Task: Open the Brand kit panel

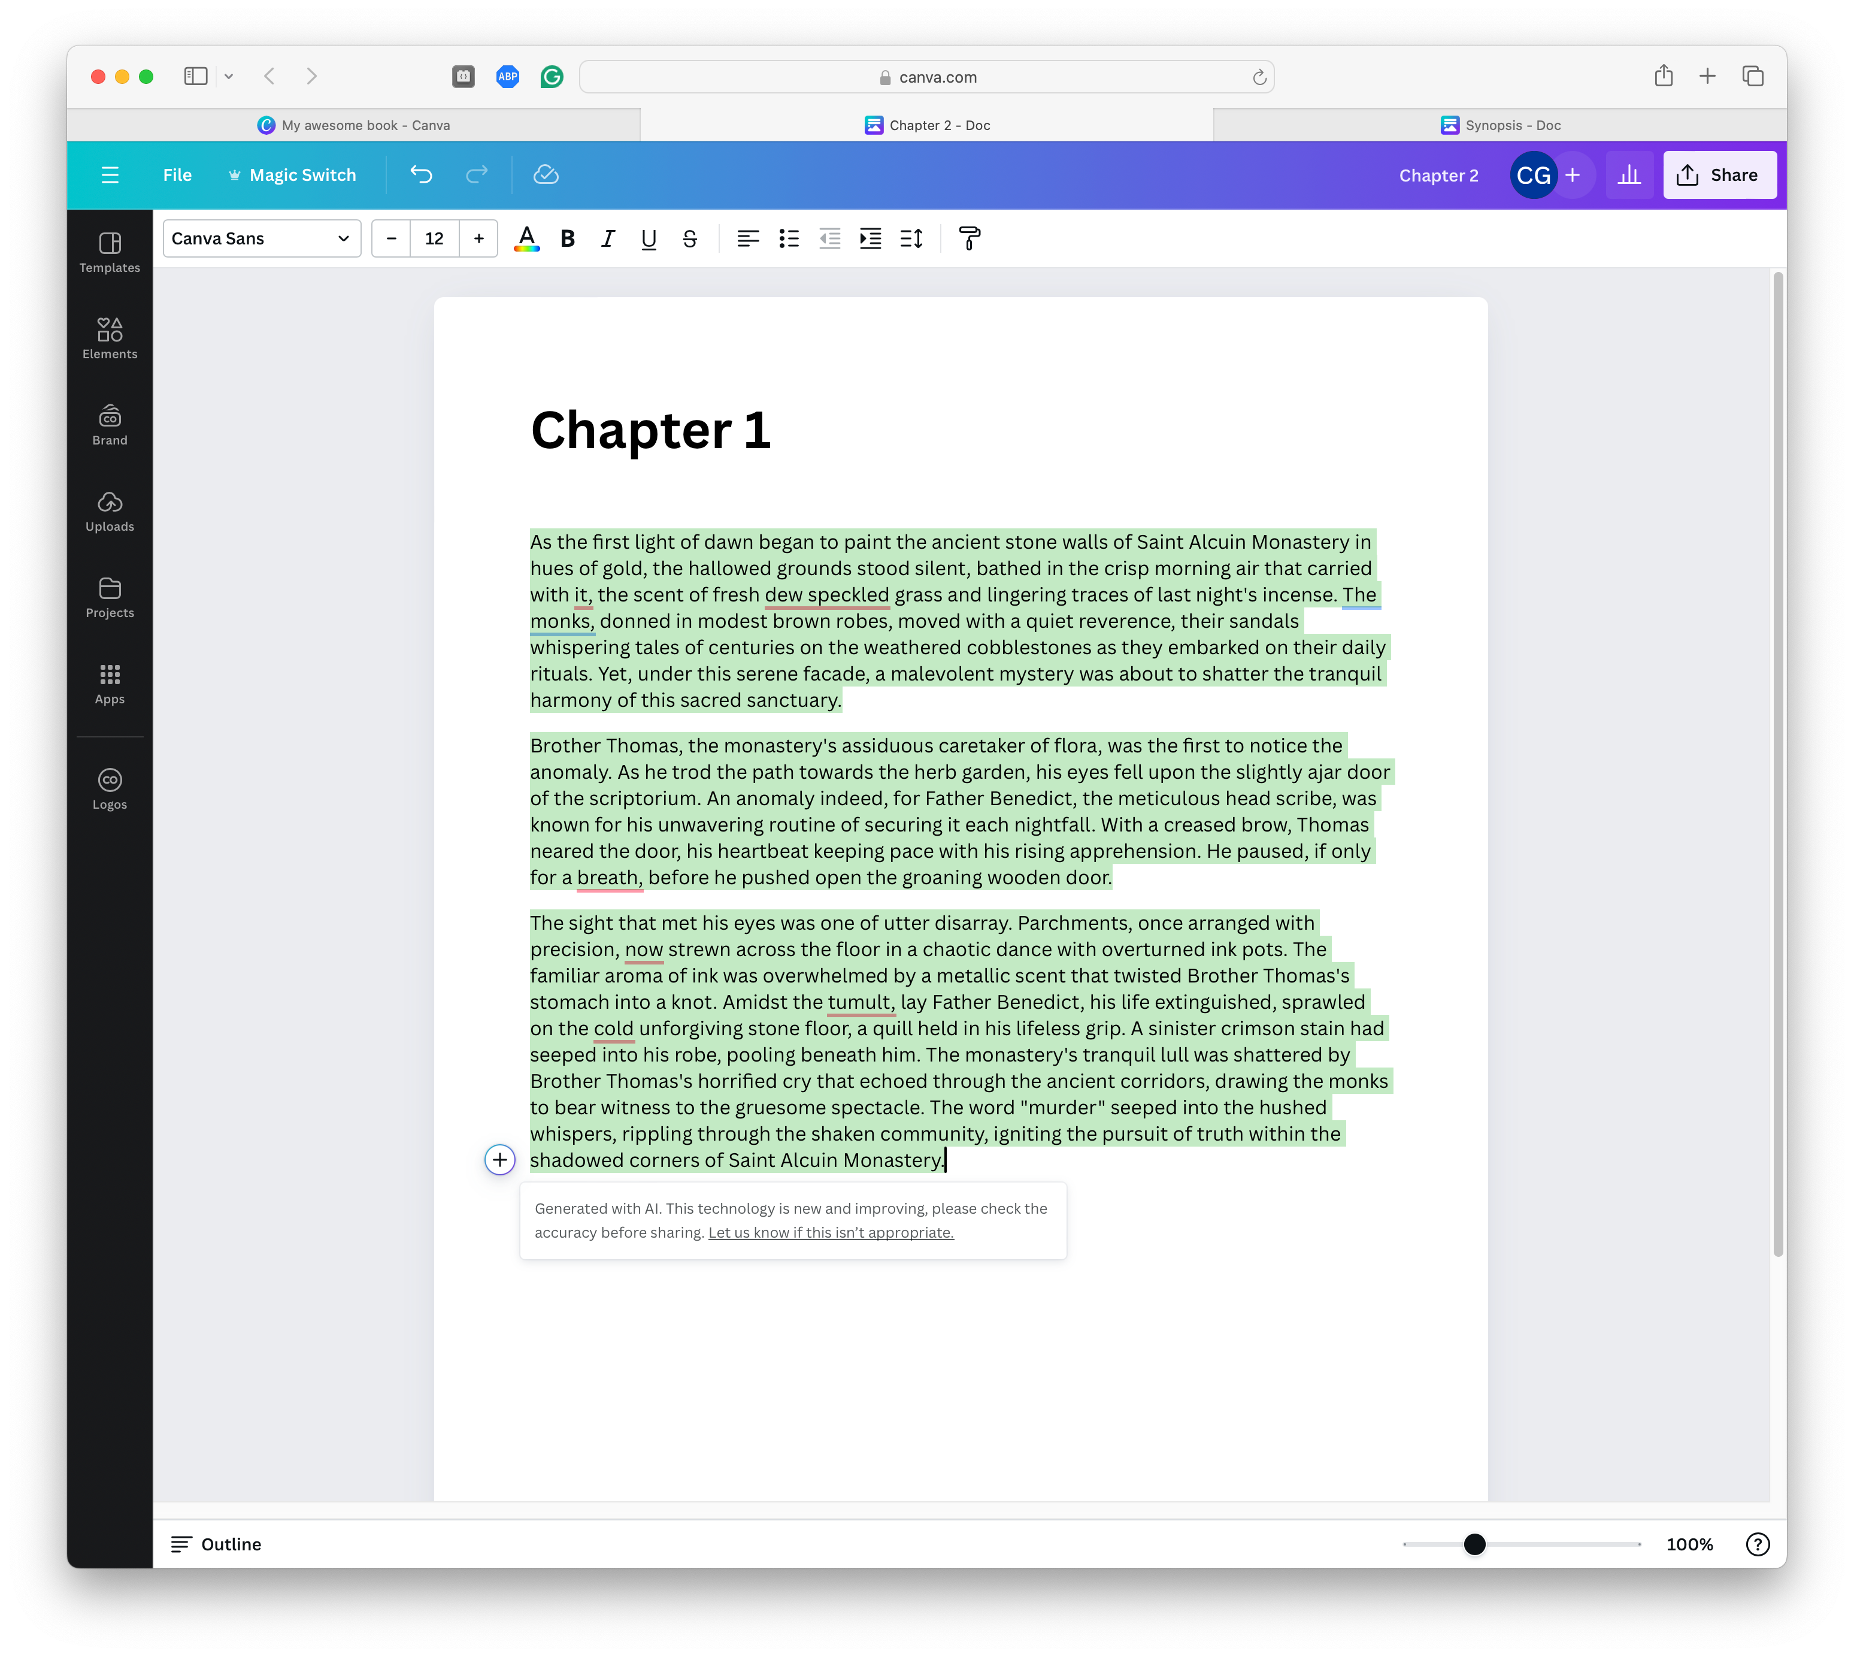Action: point(109,425)
